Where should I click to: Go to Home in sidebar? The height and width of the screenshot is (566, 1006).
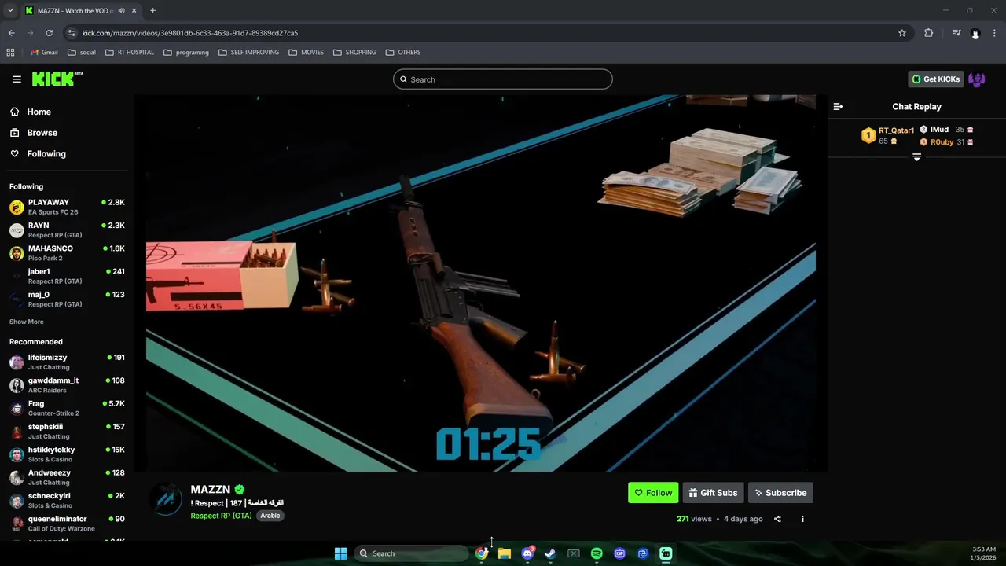tap(31, 112)
